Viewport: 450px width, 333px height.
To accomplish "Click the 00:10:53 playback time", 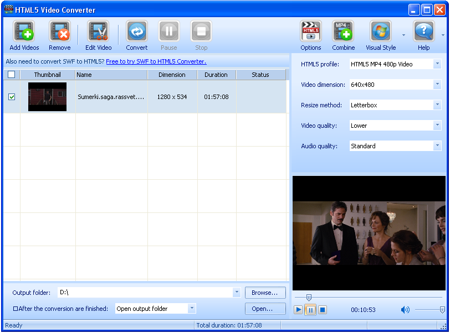I will (363, 310).
